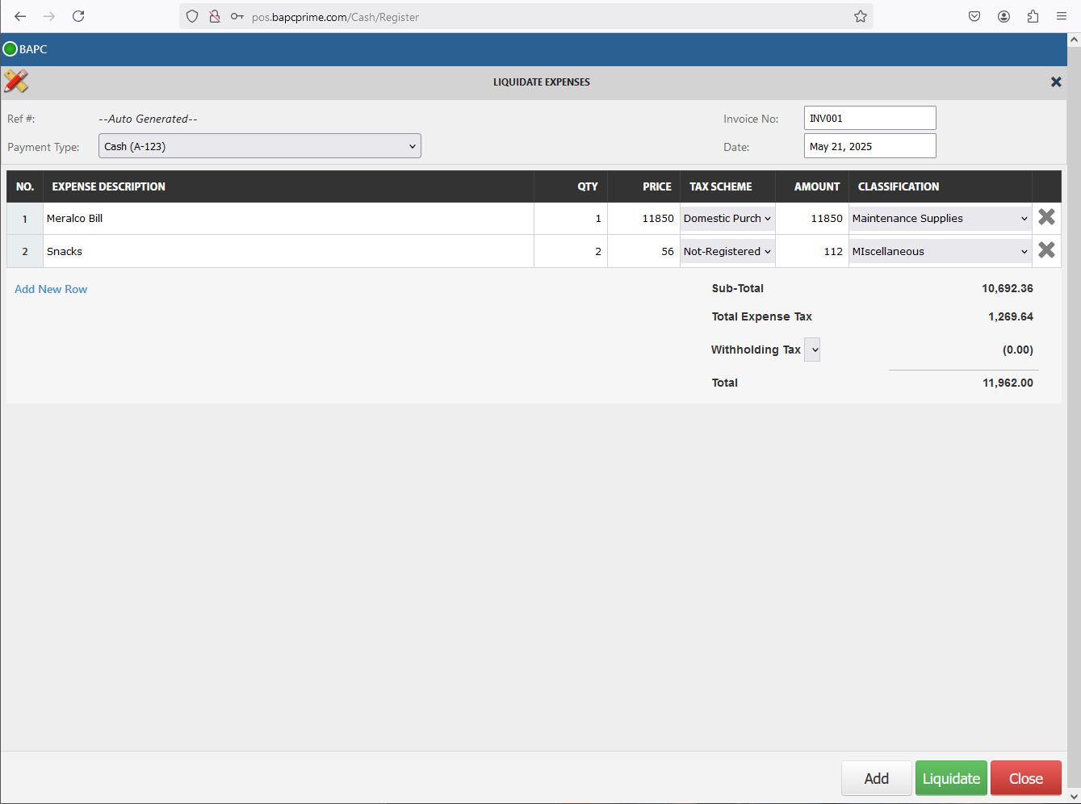The image size is (1081, 804).
Task: Remove the Snacks expense row
Action: point(1046,251)
